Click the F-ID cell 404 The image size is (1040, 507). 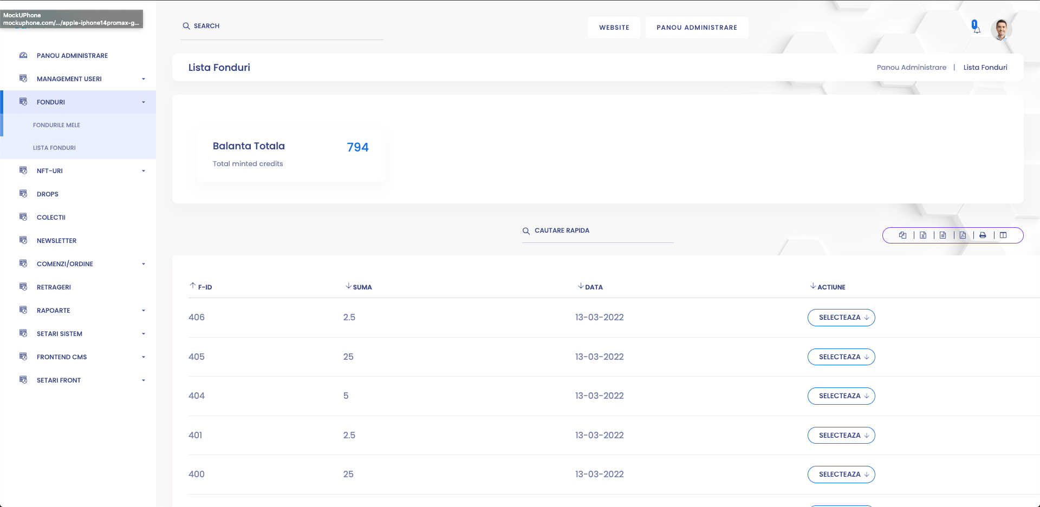[x=197, y=396]
